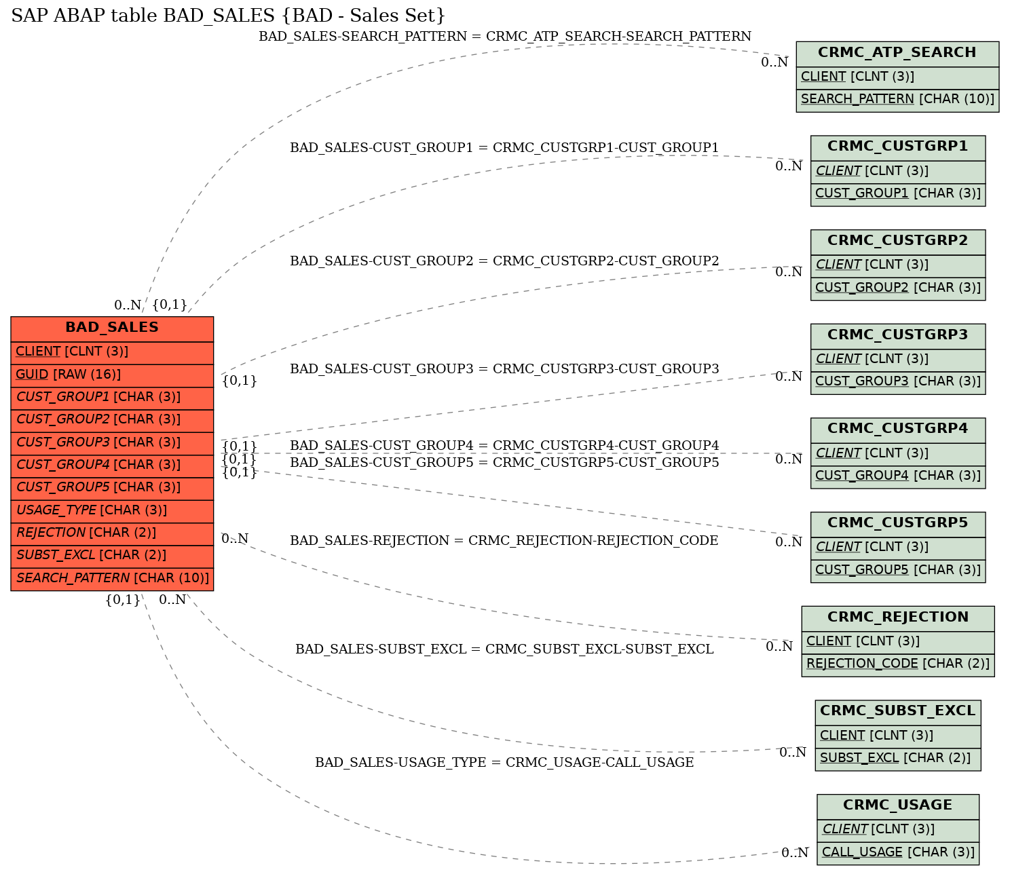Select CLIENT field in CRMC_USAGE

[x=898, y=830]
